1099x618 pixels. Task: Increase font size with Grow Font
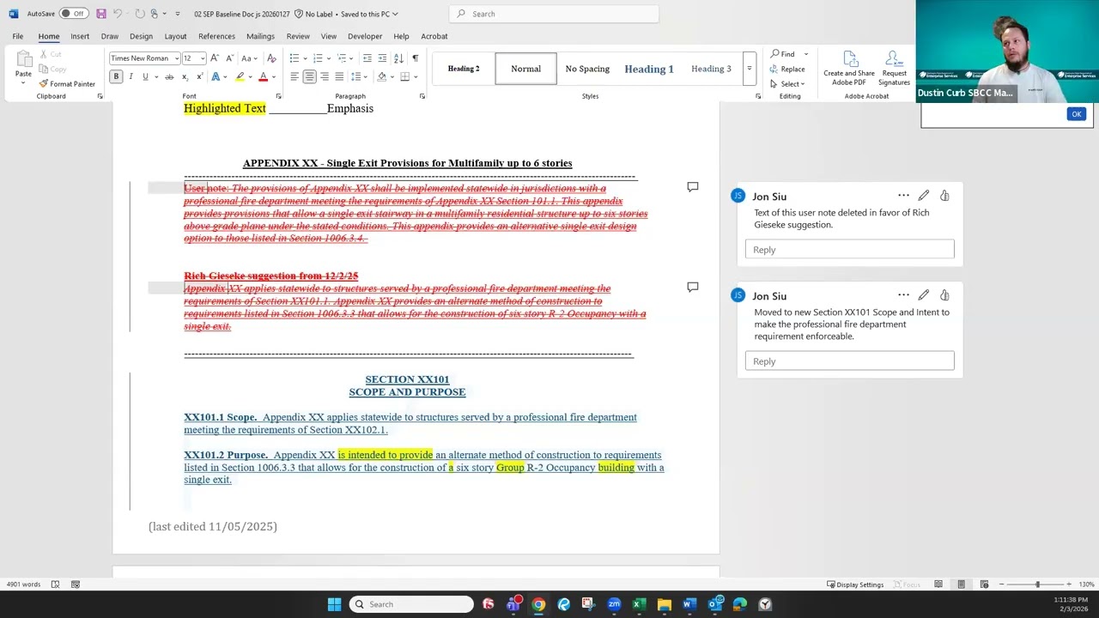(215, 58)
